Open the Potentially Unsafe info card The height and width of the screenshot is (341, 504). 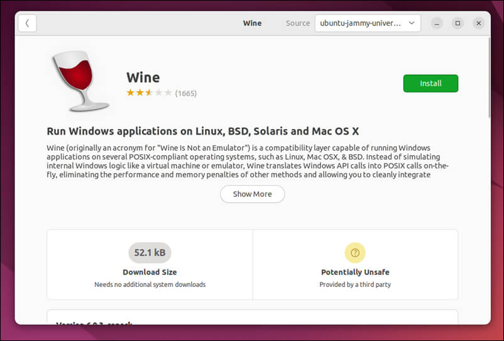[x=355, y=264]
